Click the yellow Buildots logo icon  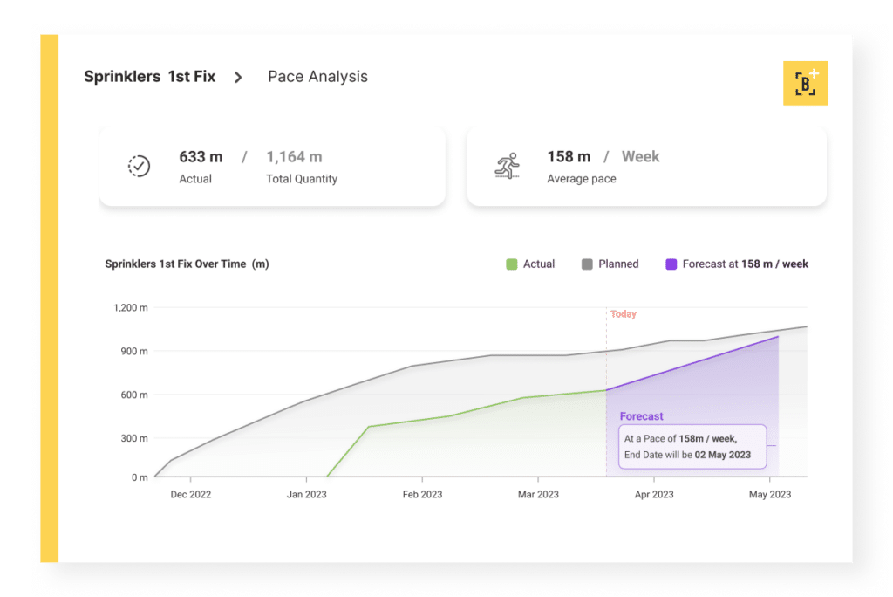805,83
